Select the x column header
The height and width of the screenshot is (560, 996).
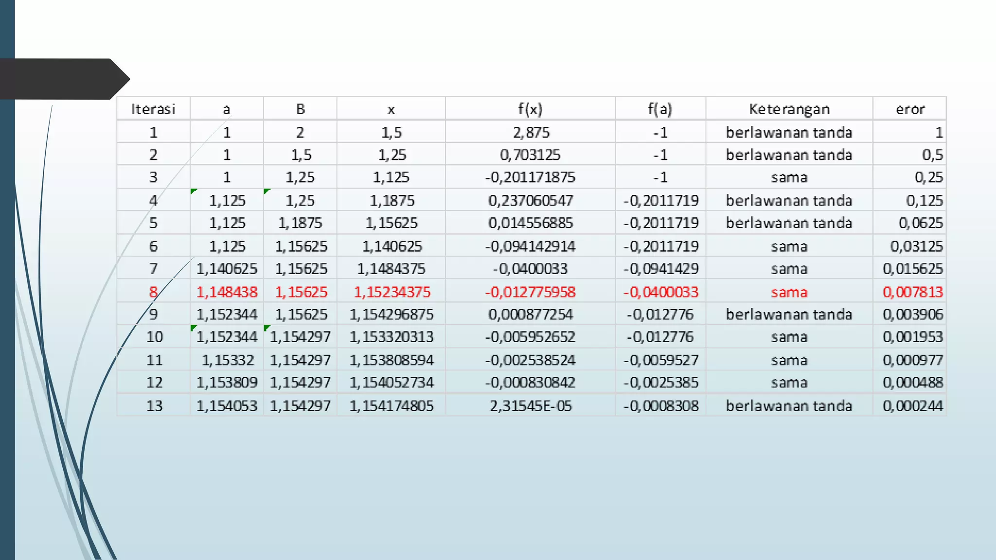click(391, 109)
